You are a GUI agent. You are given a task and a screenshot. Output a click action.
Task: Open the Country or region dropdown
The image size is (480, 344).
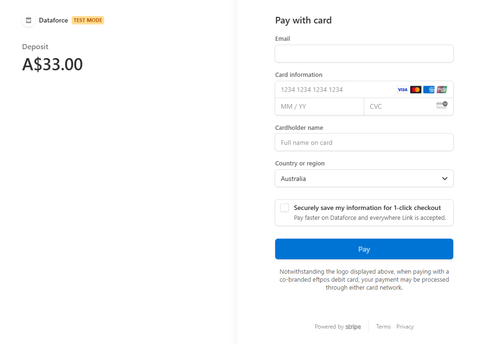364,179
